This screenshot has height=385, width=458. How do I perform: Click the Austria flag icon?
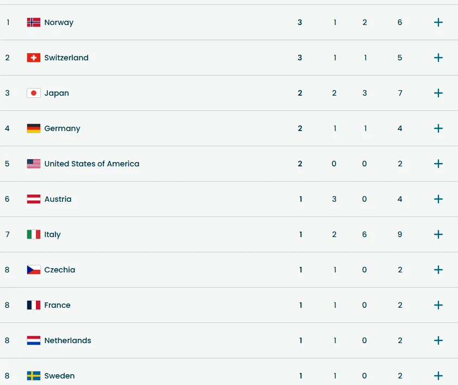point(34,199)
